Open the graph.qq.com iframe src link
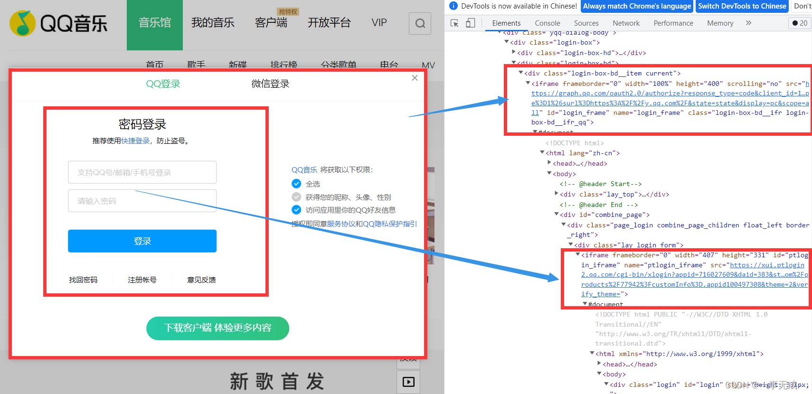812x394 pixels. [670, 98]
